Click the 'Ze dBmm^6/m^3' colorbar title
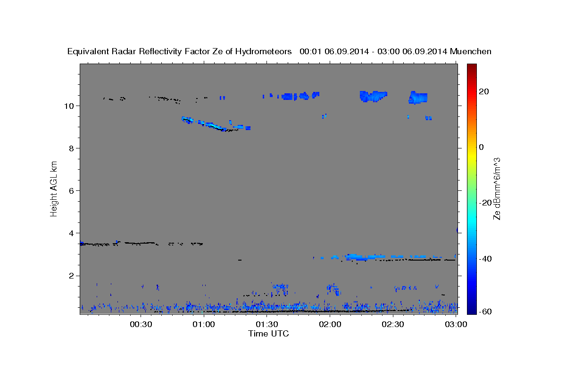The width and height of the screenshot is (566, 377). tap(497, 188)
